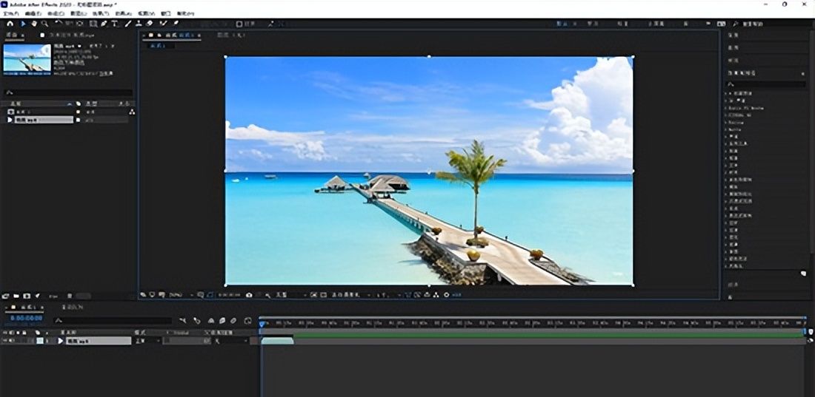Select the Home icon in the toolbar
The image size is (815, 397).
pos(10,24)
